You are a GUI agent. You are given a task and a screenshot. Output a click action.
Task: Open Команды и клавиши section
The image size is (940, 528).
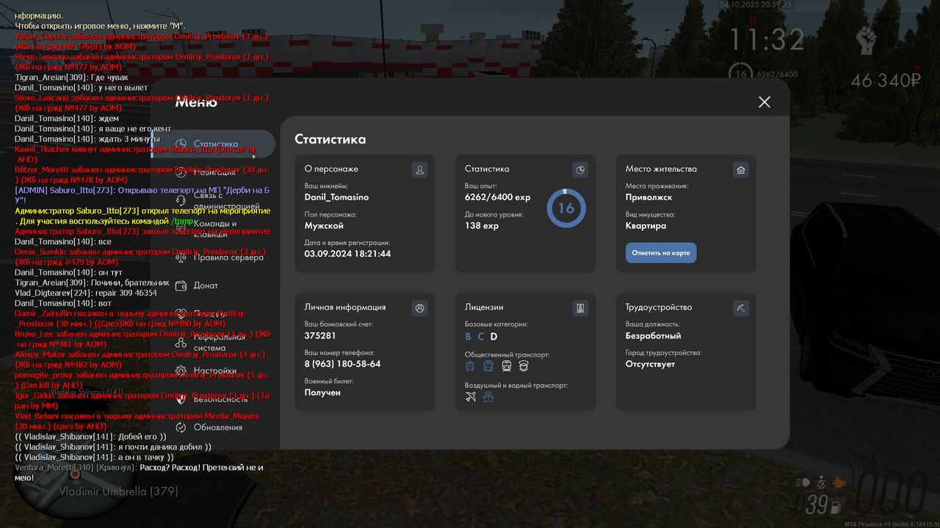214,229
